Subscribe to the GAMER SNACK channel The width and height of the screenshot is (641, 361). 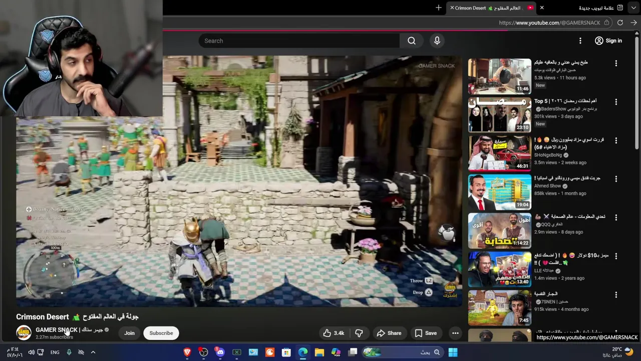[161, 333]
